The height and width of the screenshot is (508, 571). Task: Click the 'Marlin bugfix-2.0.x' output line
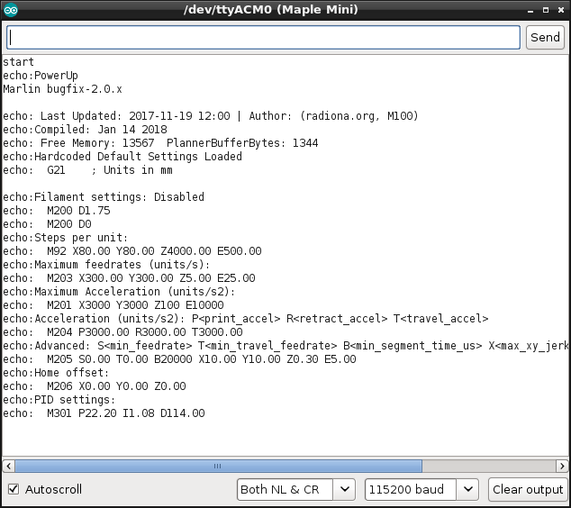[x=63, y=89]
